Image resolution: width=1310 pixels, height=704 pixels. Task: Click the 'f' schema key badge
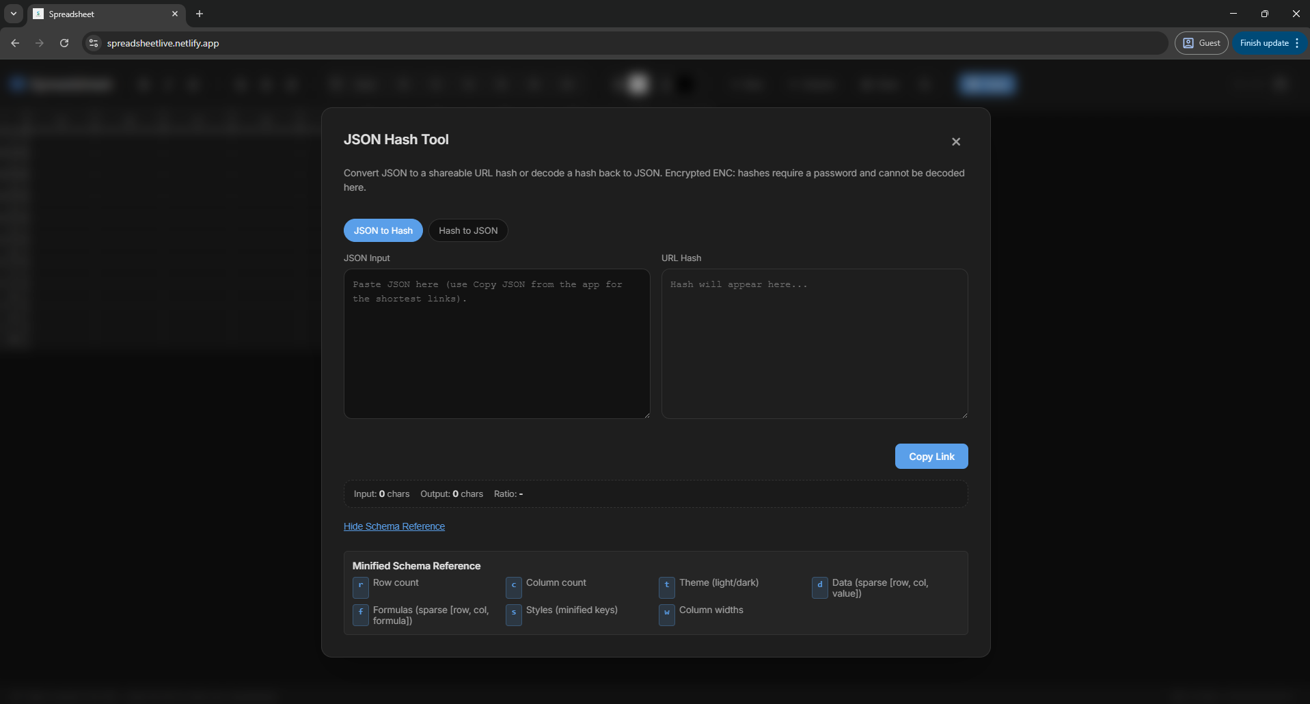point(361,615)
